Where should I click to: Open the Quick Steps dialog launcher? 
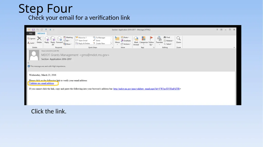pos(112,48)
